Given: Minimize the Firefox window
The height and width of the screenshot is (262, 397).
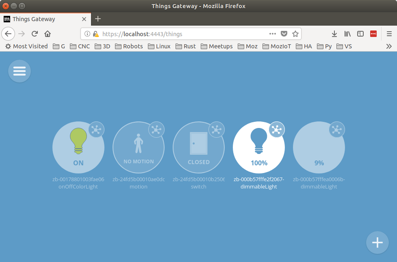Looking at the screenshot, I should (x=14, y=6).
